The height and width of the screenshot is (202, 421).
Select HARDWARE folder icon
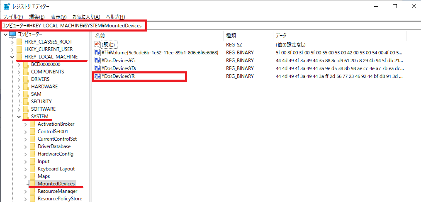26,87
